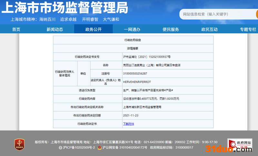
Task: Open the 一网通办 menu item
Action: tap(132, 29)
